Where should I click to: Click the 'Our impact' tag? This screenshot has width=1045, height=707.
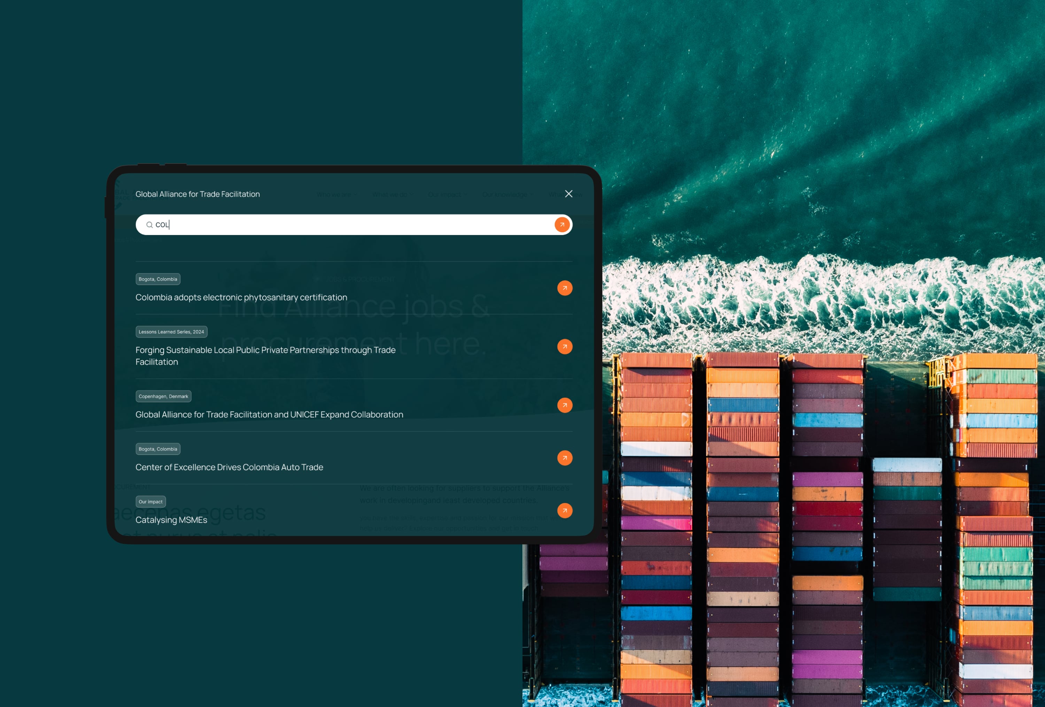pos(150,501)
